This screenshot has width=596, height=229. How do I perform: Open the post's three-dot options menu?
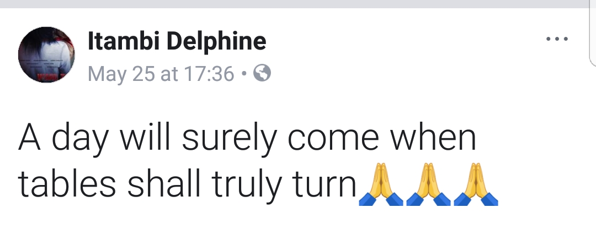point(556,40)
